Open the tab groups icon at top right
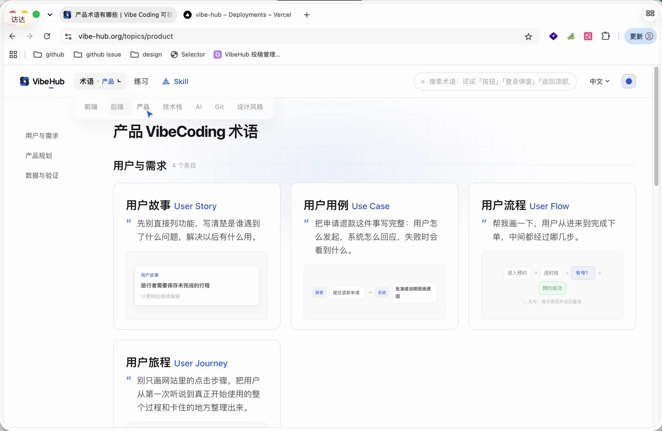This screenshot has height=431, width=662. 650,13
